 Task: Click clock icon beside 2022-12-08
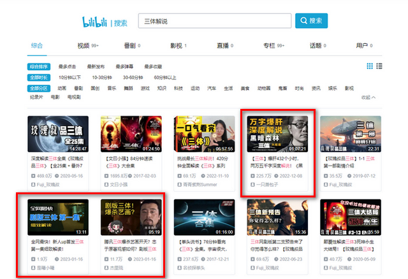tap(276, 176)
